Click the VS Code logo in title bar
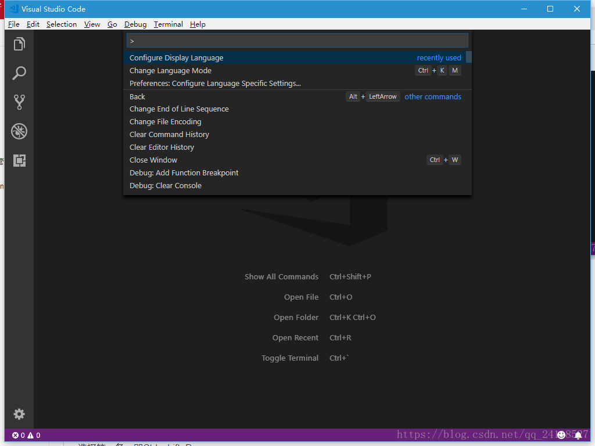Image resolution: width=595 pixels, height=446 pixels. pyautogui.click(x=15, y=9)
